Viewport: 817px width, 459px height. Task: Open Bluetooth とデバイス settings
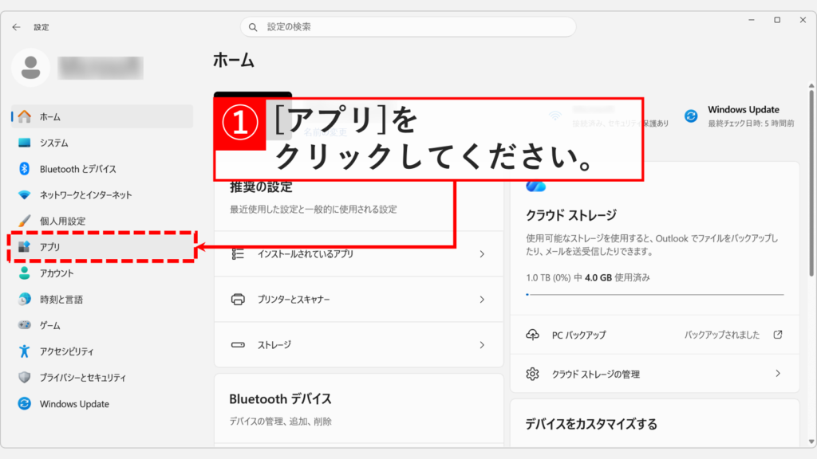click(101, 169)
